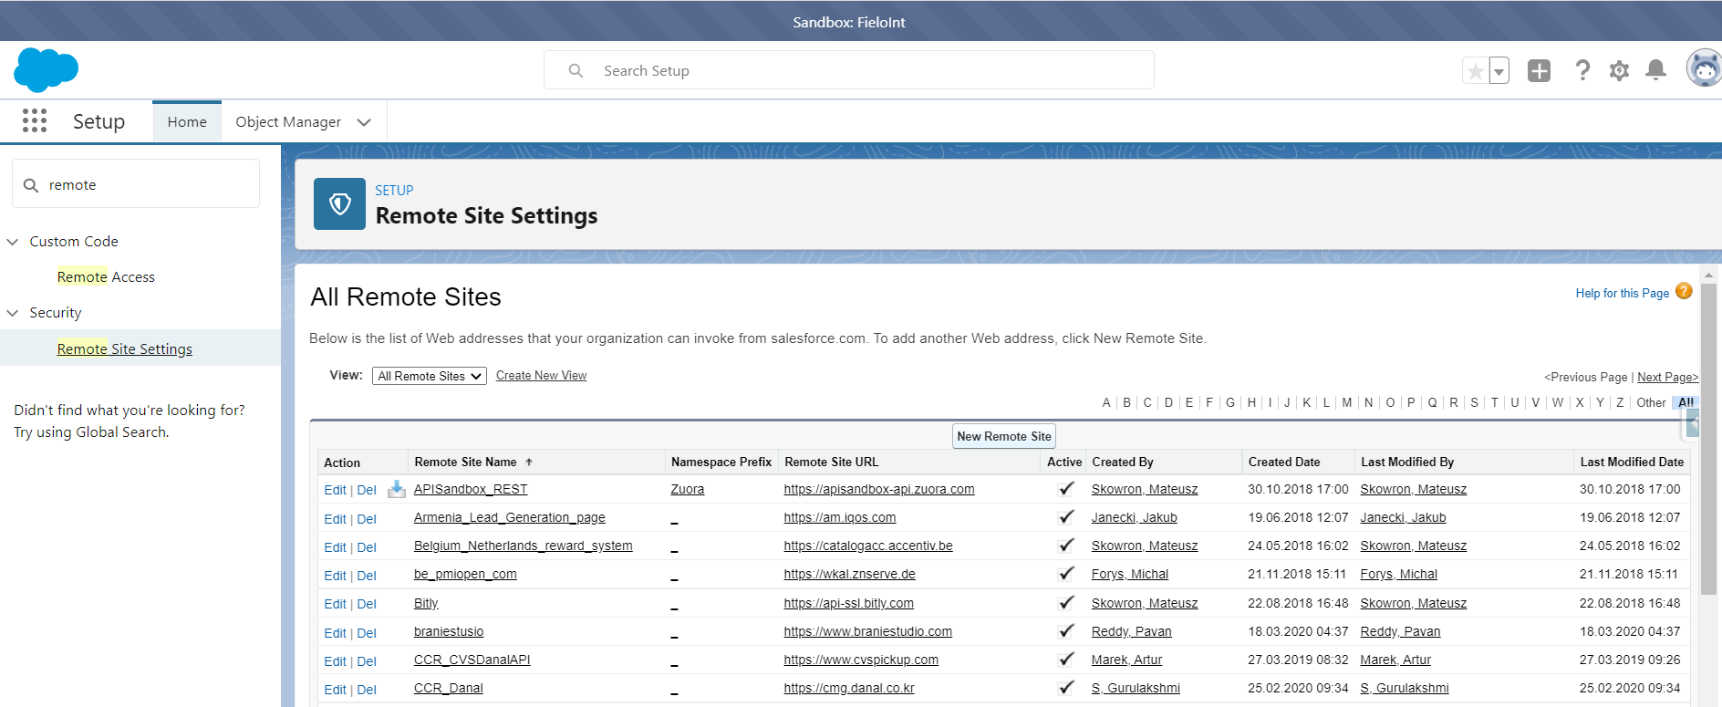Sort by Last Modified Date column
Viewport: 1722px width, 707px height.
1632,463
